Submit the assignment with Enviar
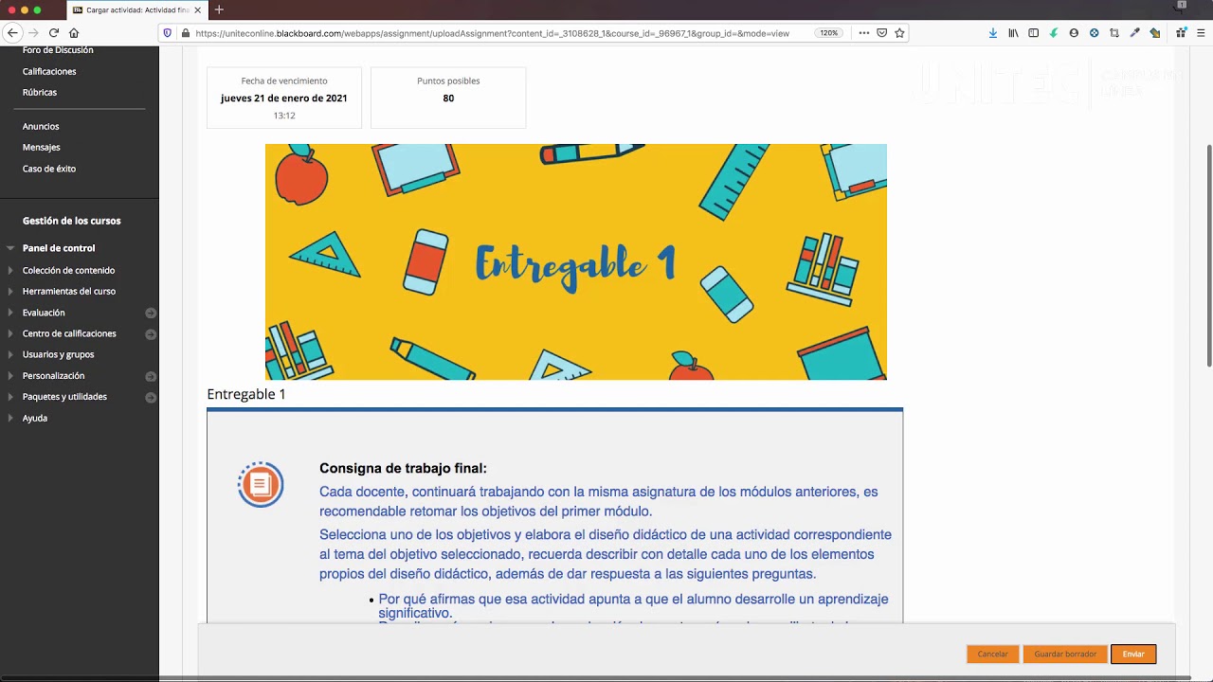This screenshot has height=682, width=1213. pos(1133,654)
